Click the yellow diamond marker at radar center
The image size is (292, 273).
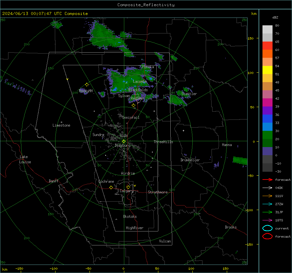click(124, 142)
